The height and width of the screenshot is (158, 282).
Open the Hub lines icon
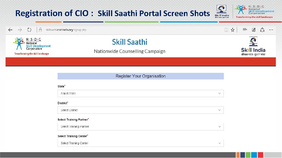(x=245, y=30)
